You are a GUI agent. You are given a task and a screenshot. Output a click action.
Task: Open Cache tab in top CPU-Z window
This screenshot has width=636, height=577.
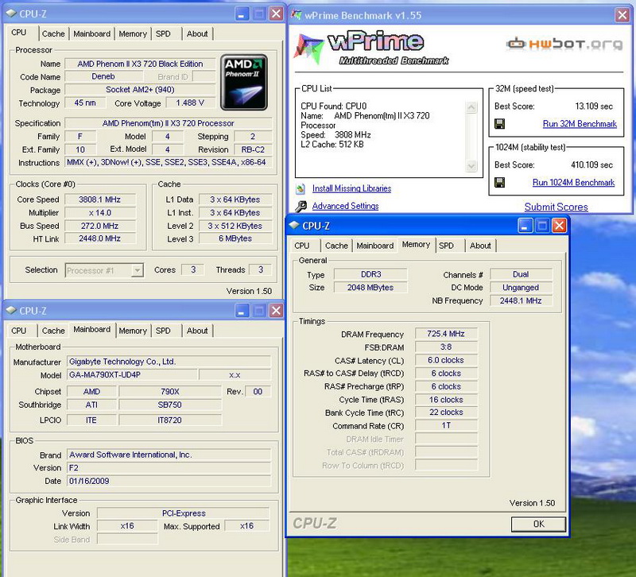[53, 33]
